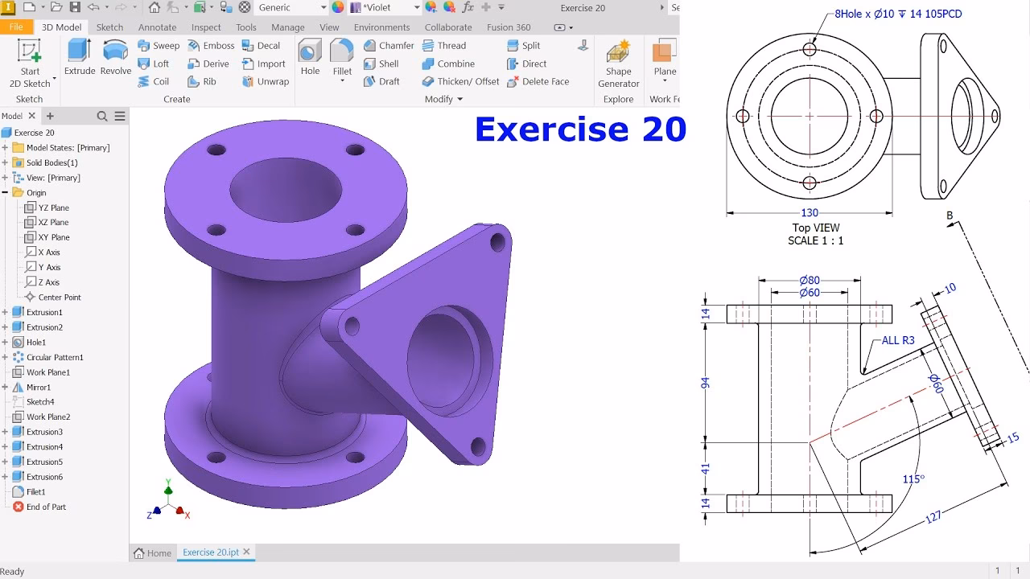The height and width of the screenshot is (579, 1030).
Task: Open the Hole tool
Action: pos(309,56)
